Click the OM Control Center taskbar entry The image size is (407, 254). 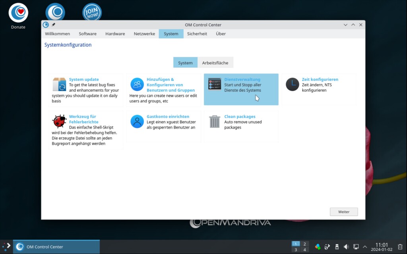tap(56, 247)
